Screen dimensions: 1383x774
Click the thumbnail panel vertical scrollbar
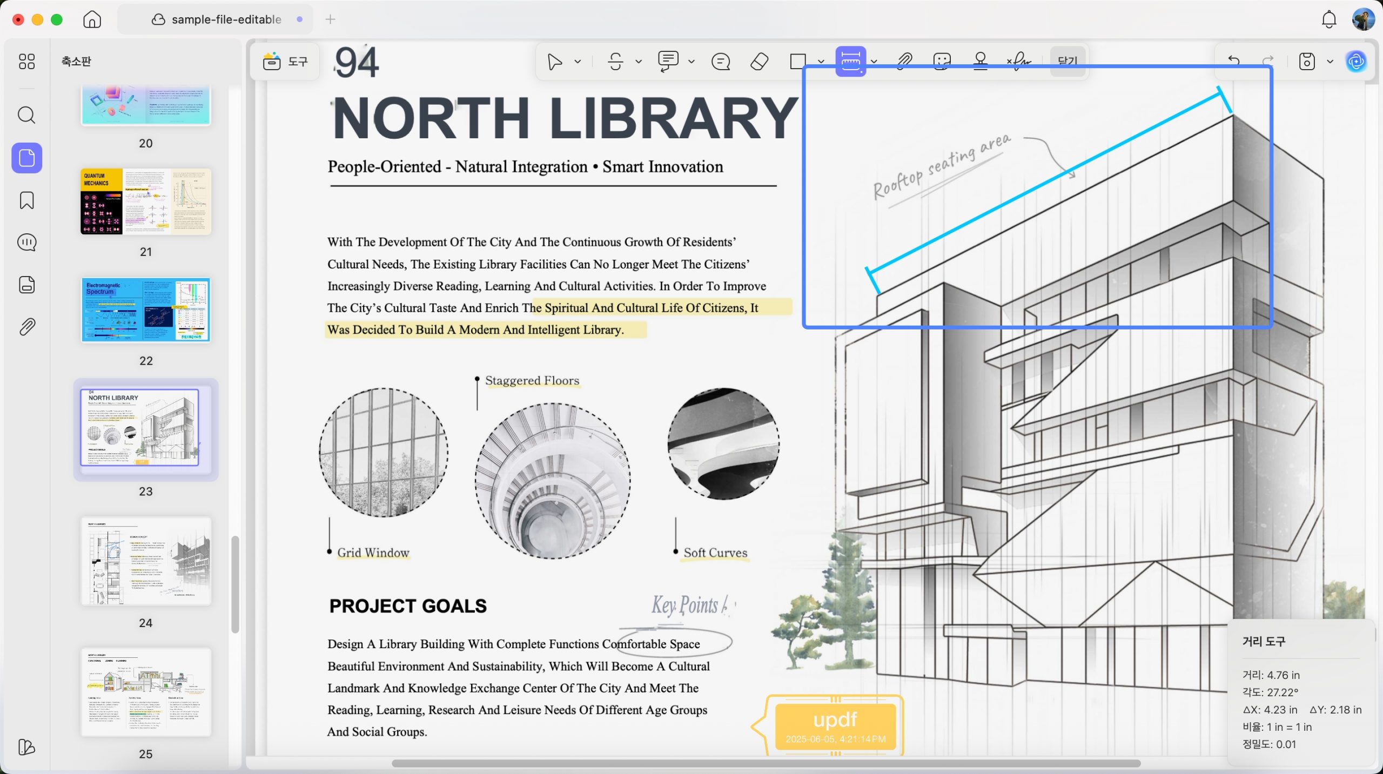235,584
